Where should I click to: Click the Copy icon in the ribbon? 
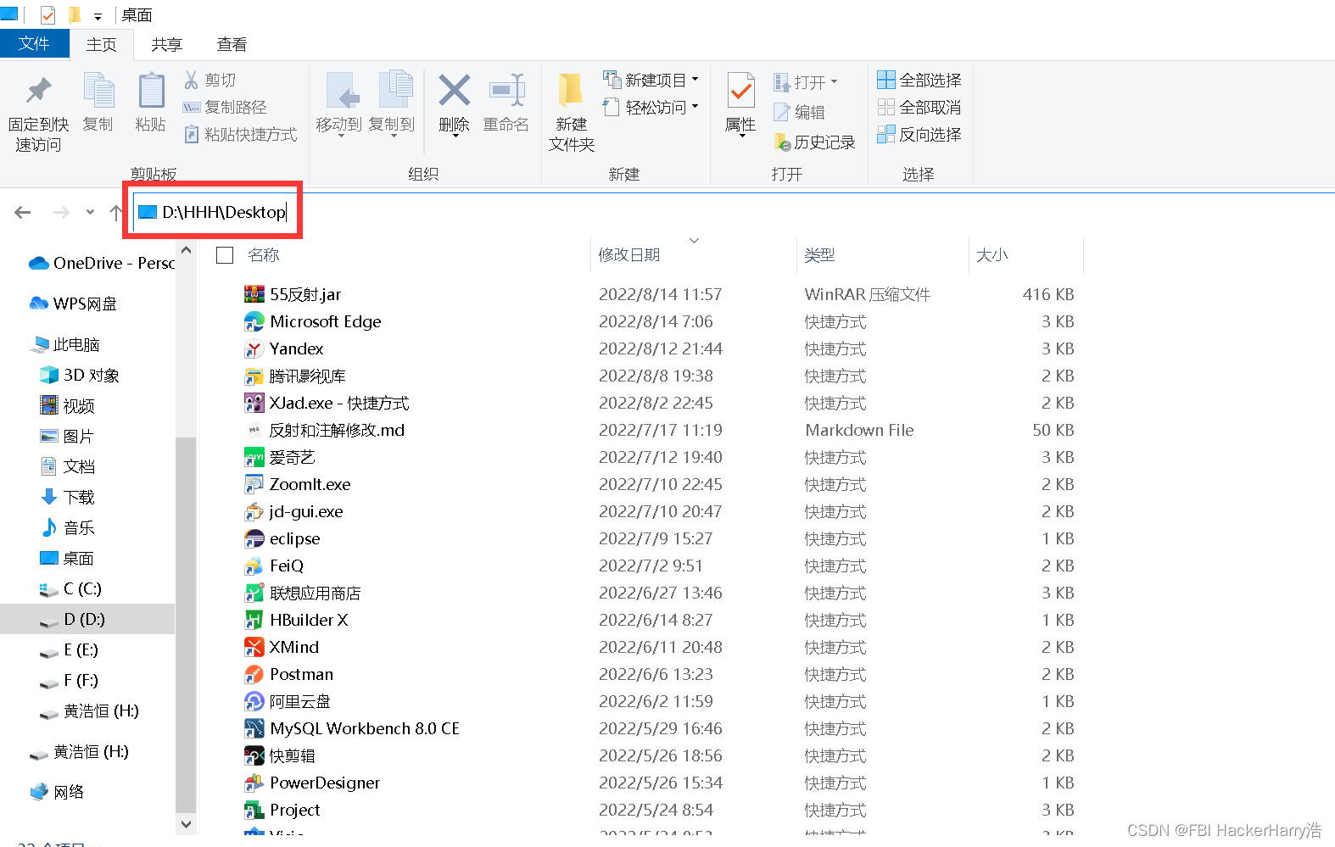click(x=98, y=91)
